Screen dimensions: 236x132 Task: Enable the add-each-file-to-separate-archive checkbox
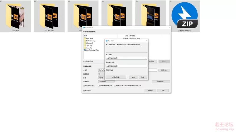(115, 86)
